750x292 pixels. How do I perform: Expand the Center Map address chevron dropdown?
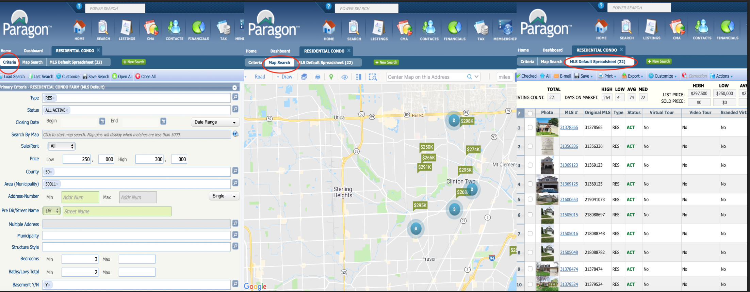point(477,77)
